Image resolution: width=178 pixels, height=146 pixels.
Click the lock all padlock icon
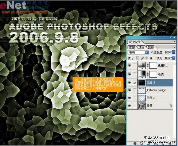[151, 58]
